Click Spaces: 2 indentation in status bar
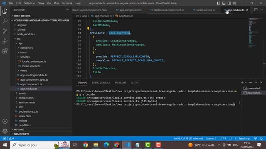 tap(211, 139)
